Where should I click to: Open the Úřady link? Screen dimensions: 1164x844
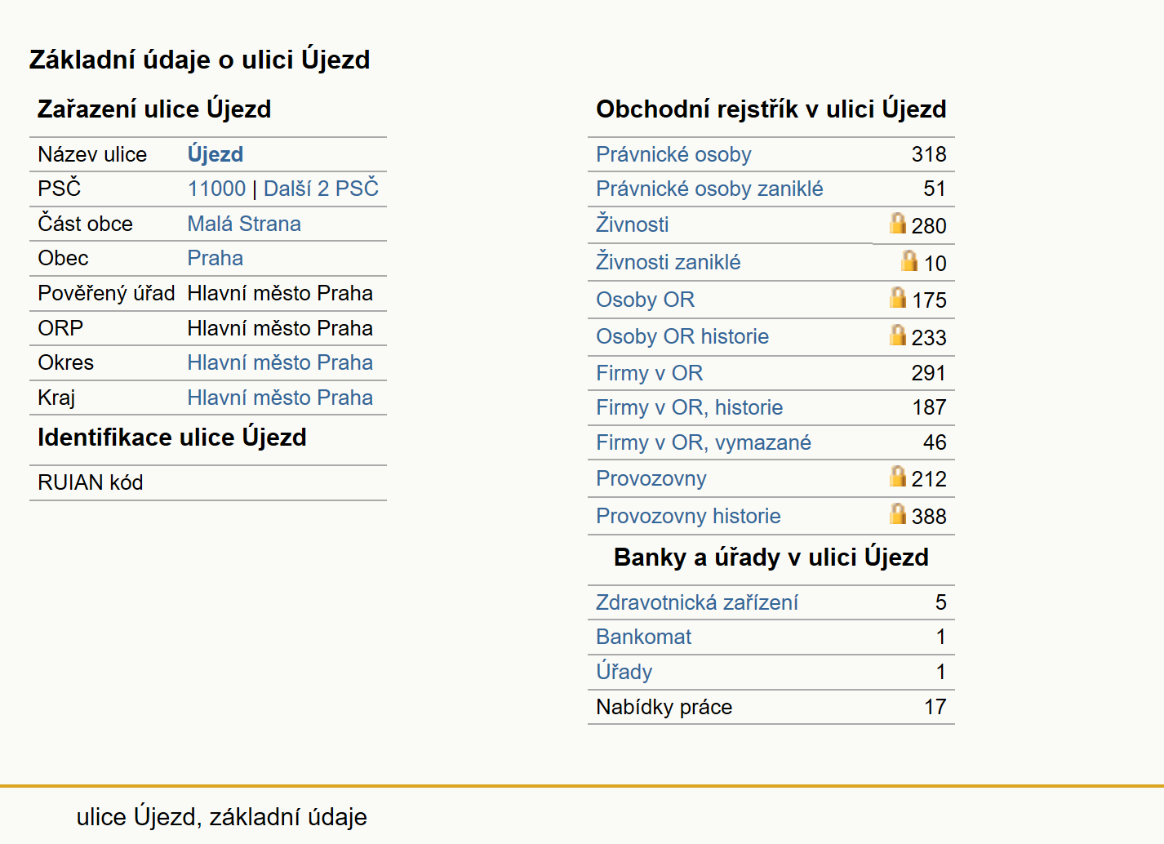624,672
